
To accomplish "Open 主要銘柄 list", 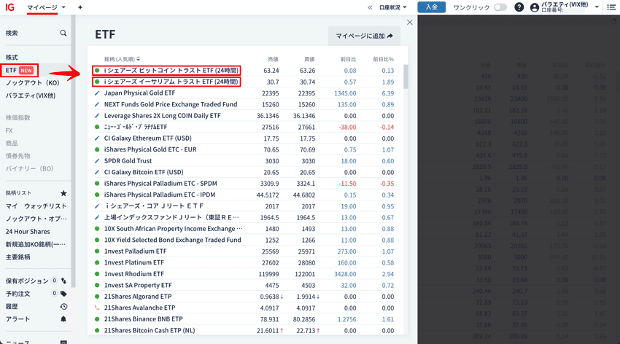I will pos(18,257).
